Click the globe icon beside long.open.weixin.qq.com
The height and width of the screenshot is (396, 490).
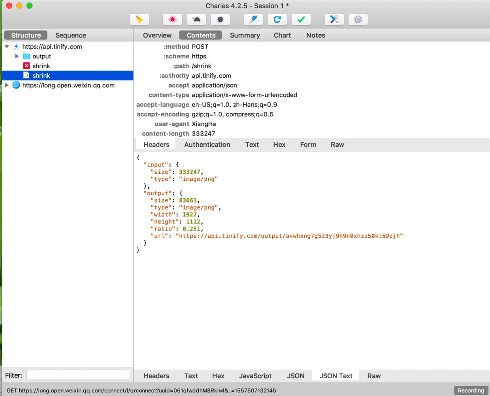tap(16, 85)
